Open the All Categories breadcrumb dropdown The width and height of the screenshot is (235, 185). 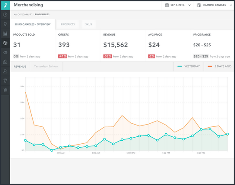pyautogui.click(x=23, y=14)
